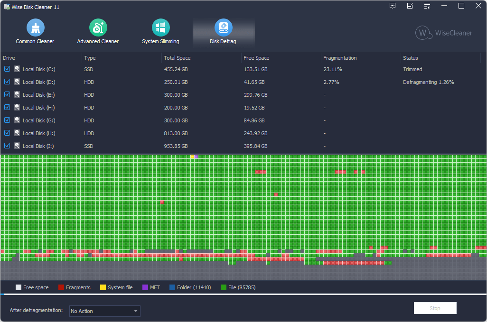
Task: Click the drive icon of Local Disk (I:)
Action: click(x=17, y=146)
